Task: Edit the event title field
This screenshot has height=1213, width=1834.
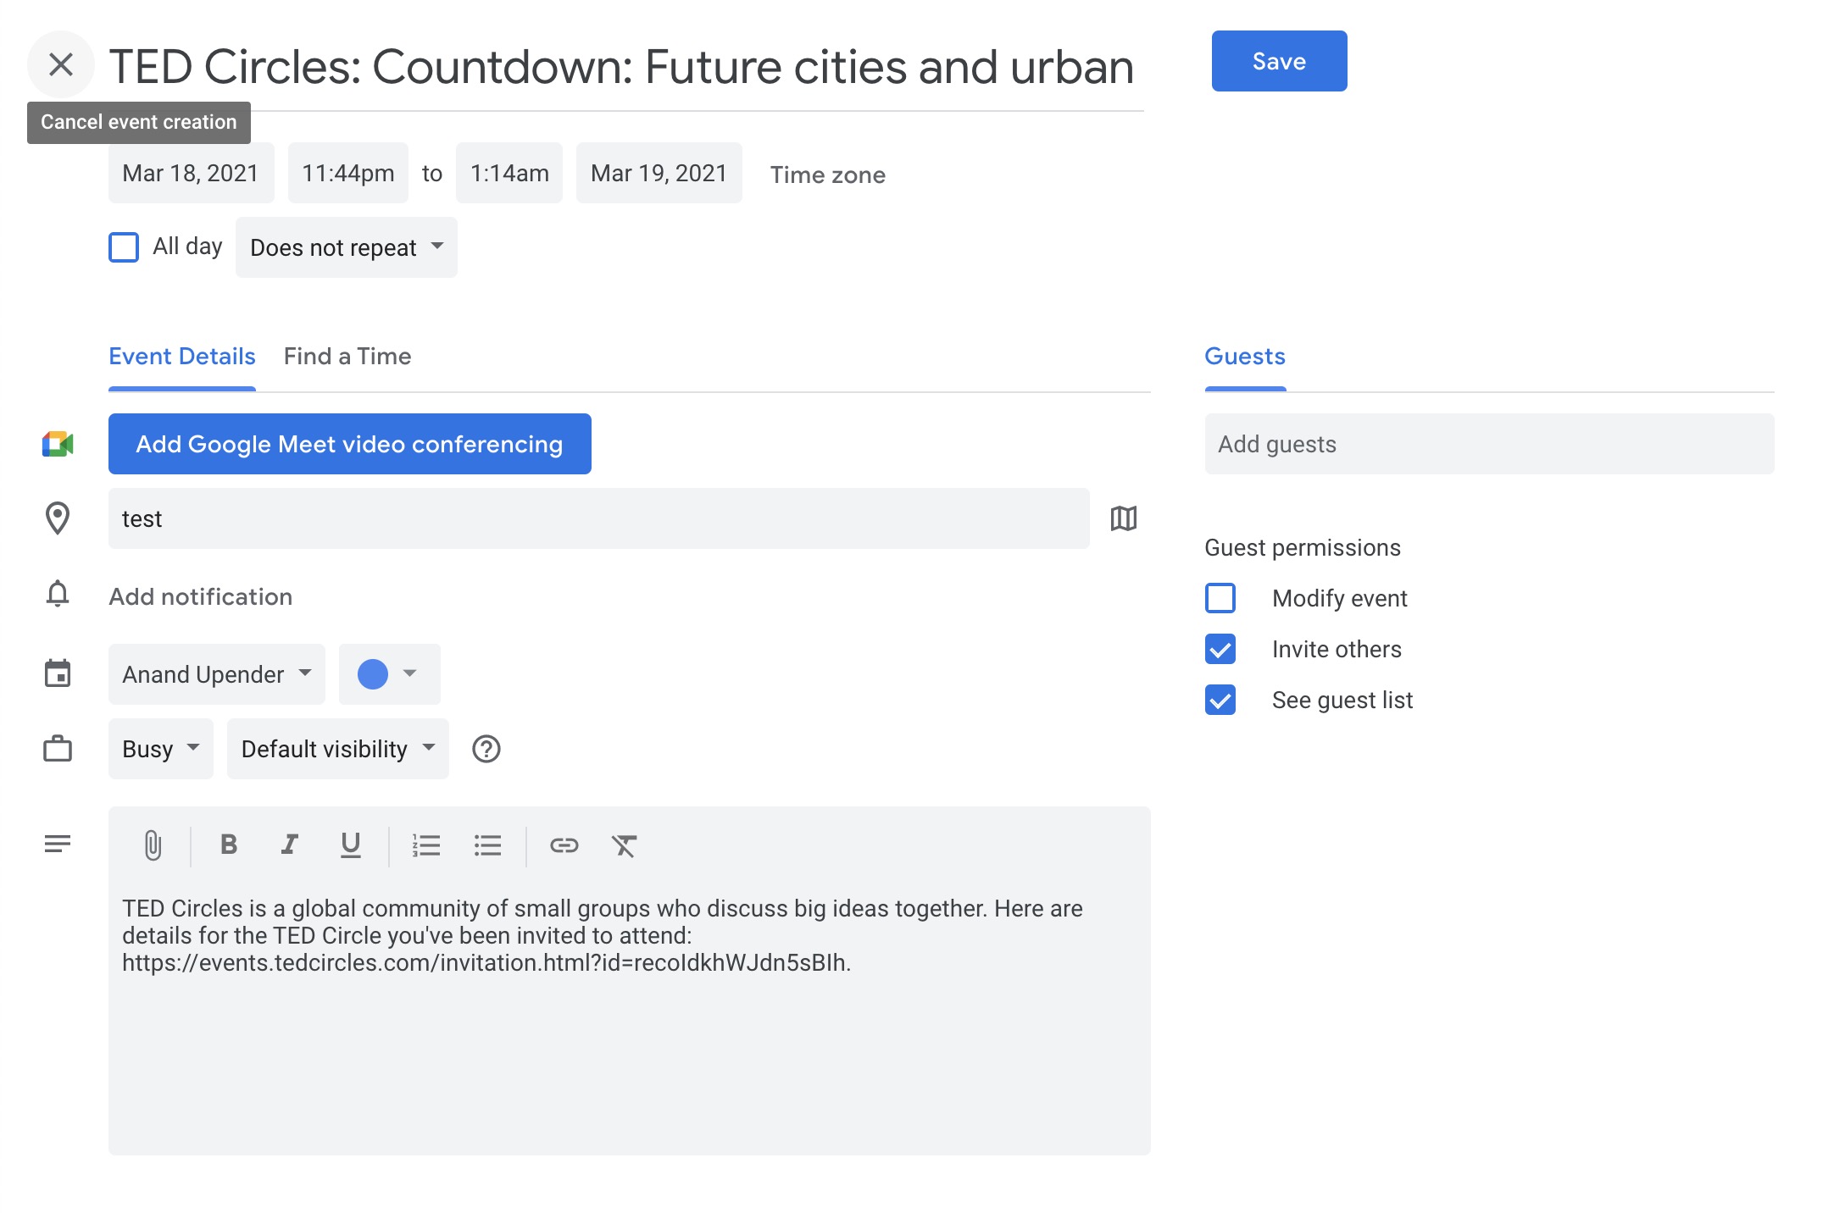Action: [x=626, y=68]
